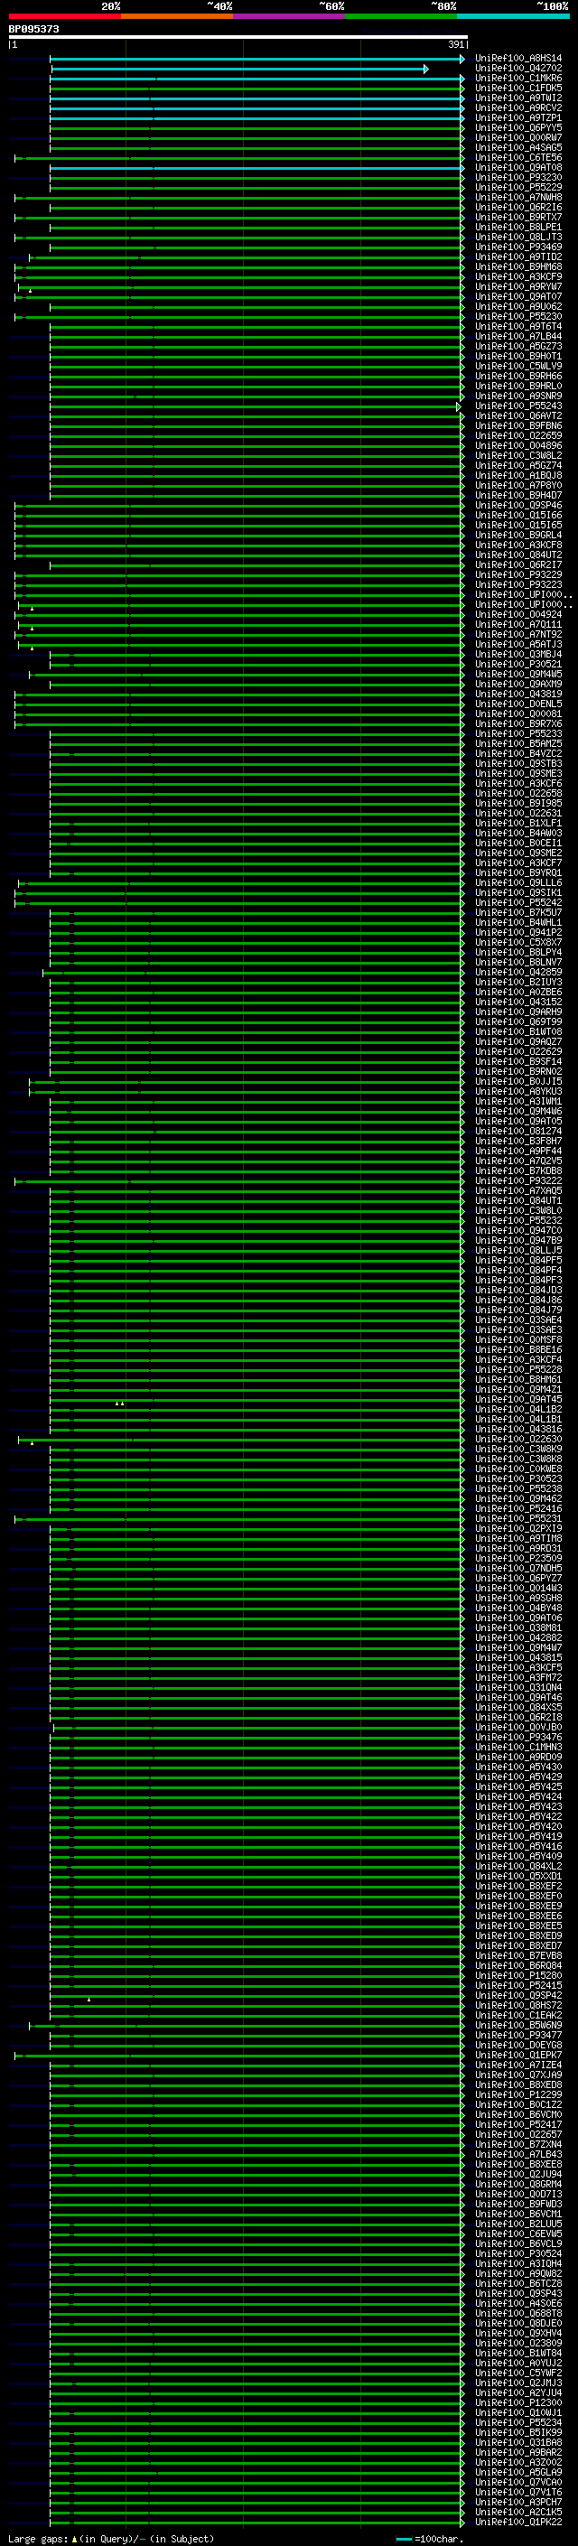578x2546 pixels.
Task: Select hit UniRef100_Q84JD3
Action: pyautogui.click(x=517, y=1291)
